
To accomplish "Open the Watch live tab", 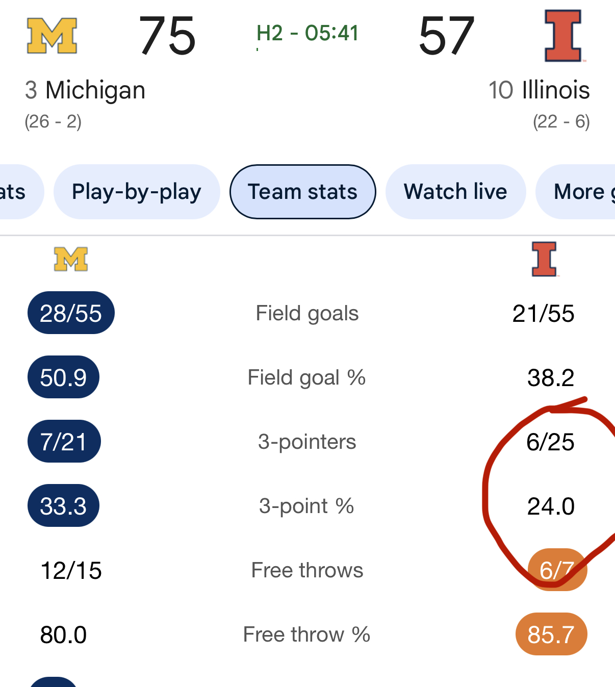I will 455,192.
